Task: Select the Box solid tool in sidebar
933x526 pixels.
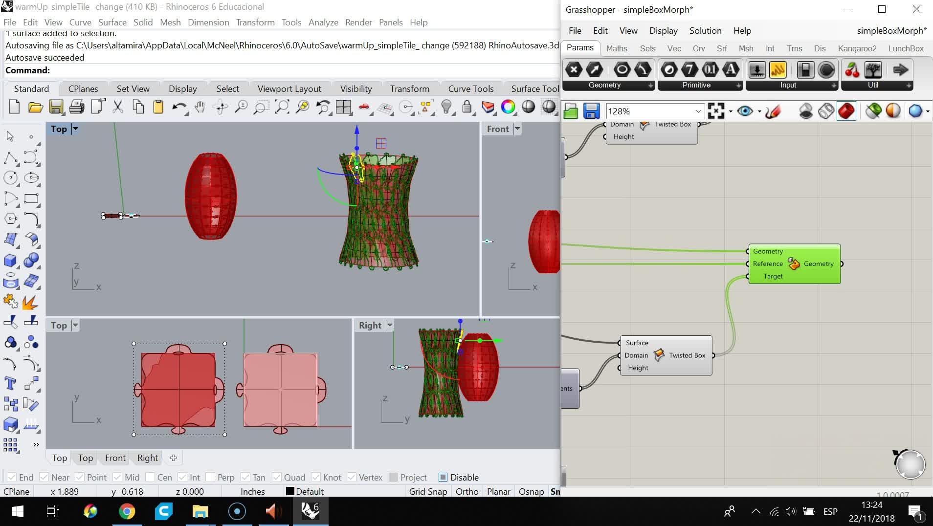Action: click(x=10, y=261)
